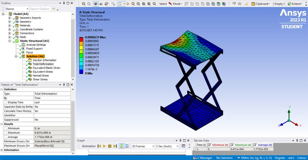Image resolution: width=308 pixels, height=160 pixels.
Task: Collapse the Definition section in Details
Action: click(x=2, y=89)
